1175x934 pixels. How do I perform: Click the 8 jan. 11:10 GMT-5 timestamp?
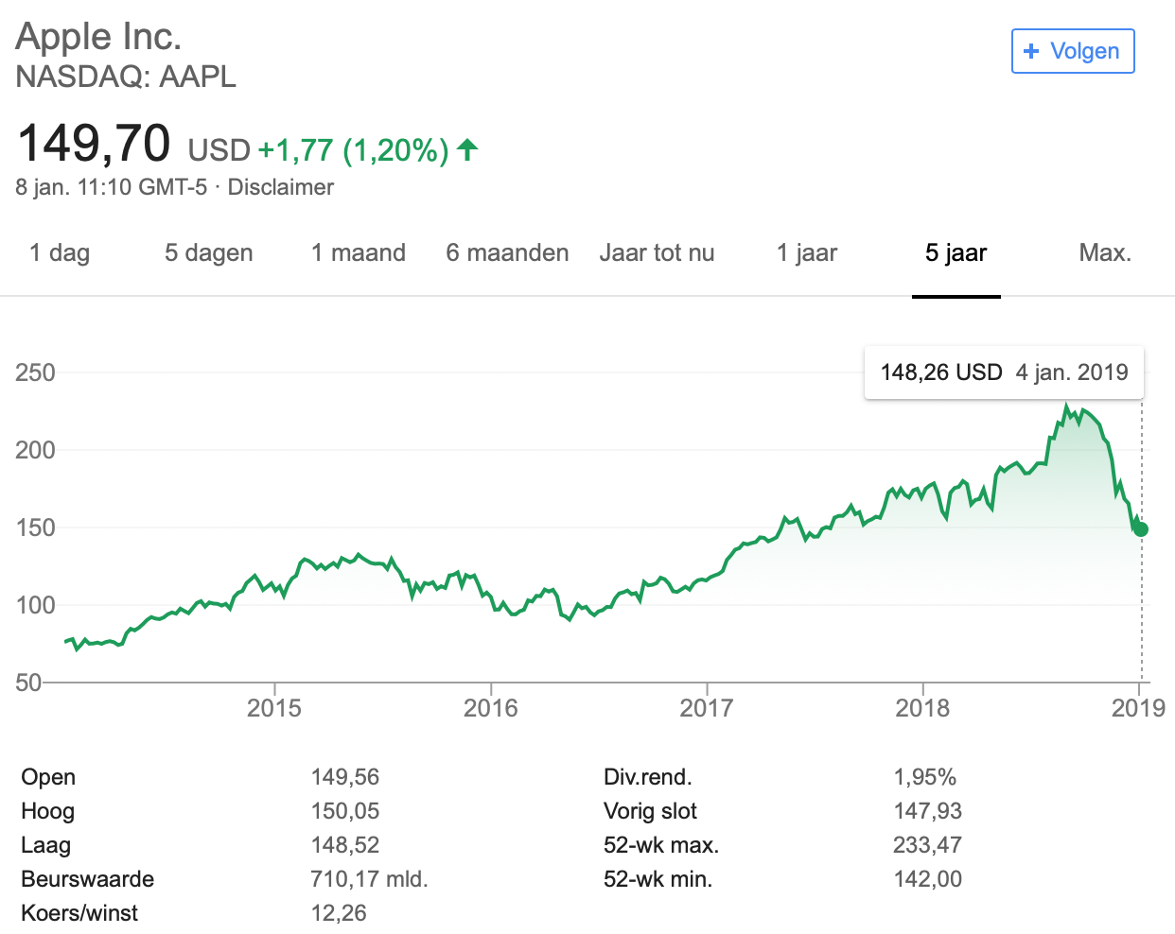(112, 187)
